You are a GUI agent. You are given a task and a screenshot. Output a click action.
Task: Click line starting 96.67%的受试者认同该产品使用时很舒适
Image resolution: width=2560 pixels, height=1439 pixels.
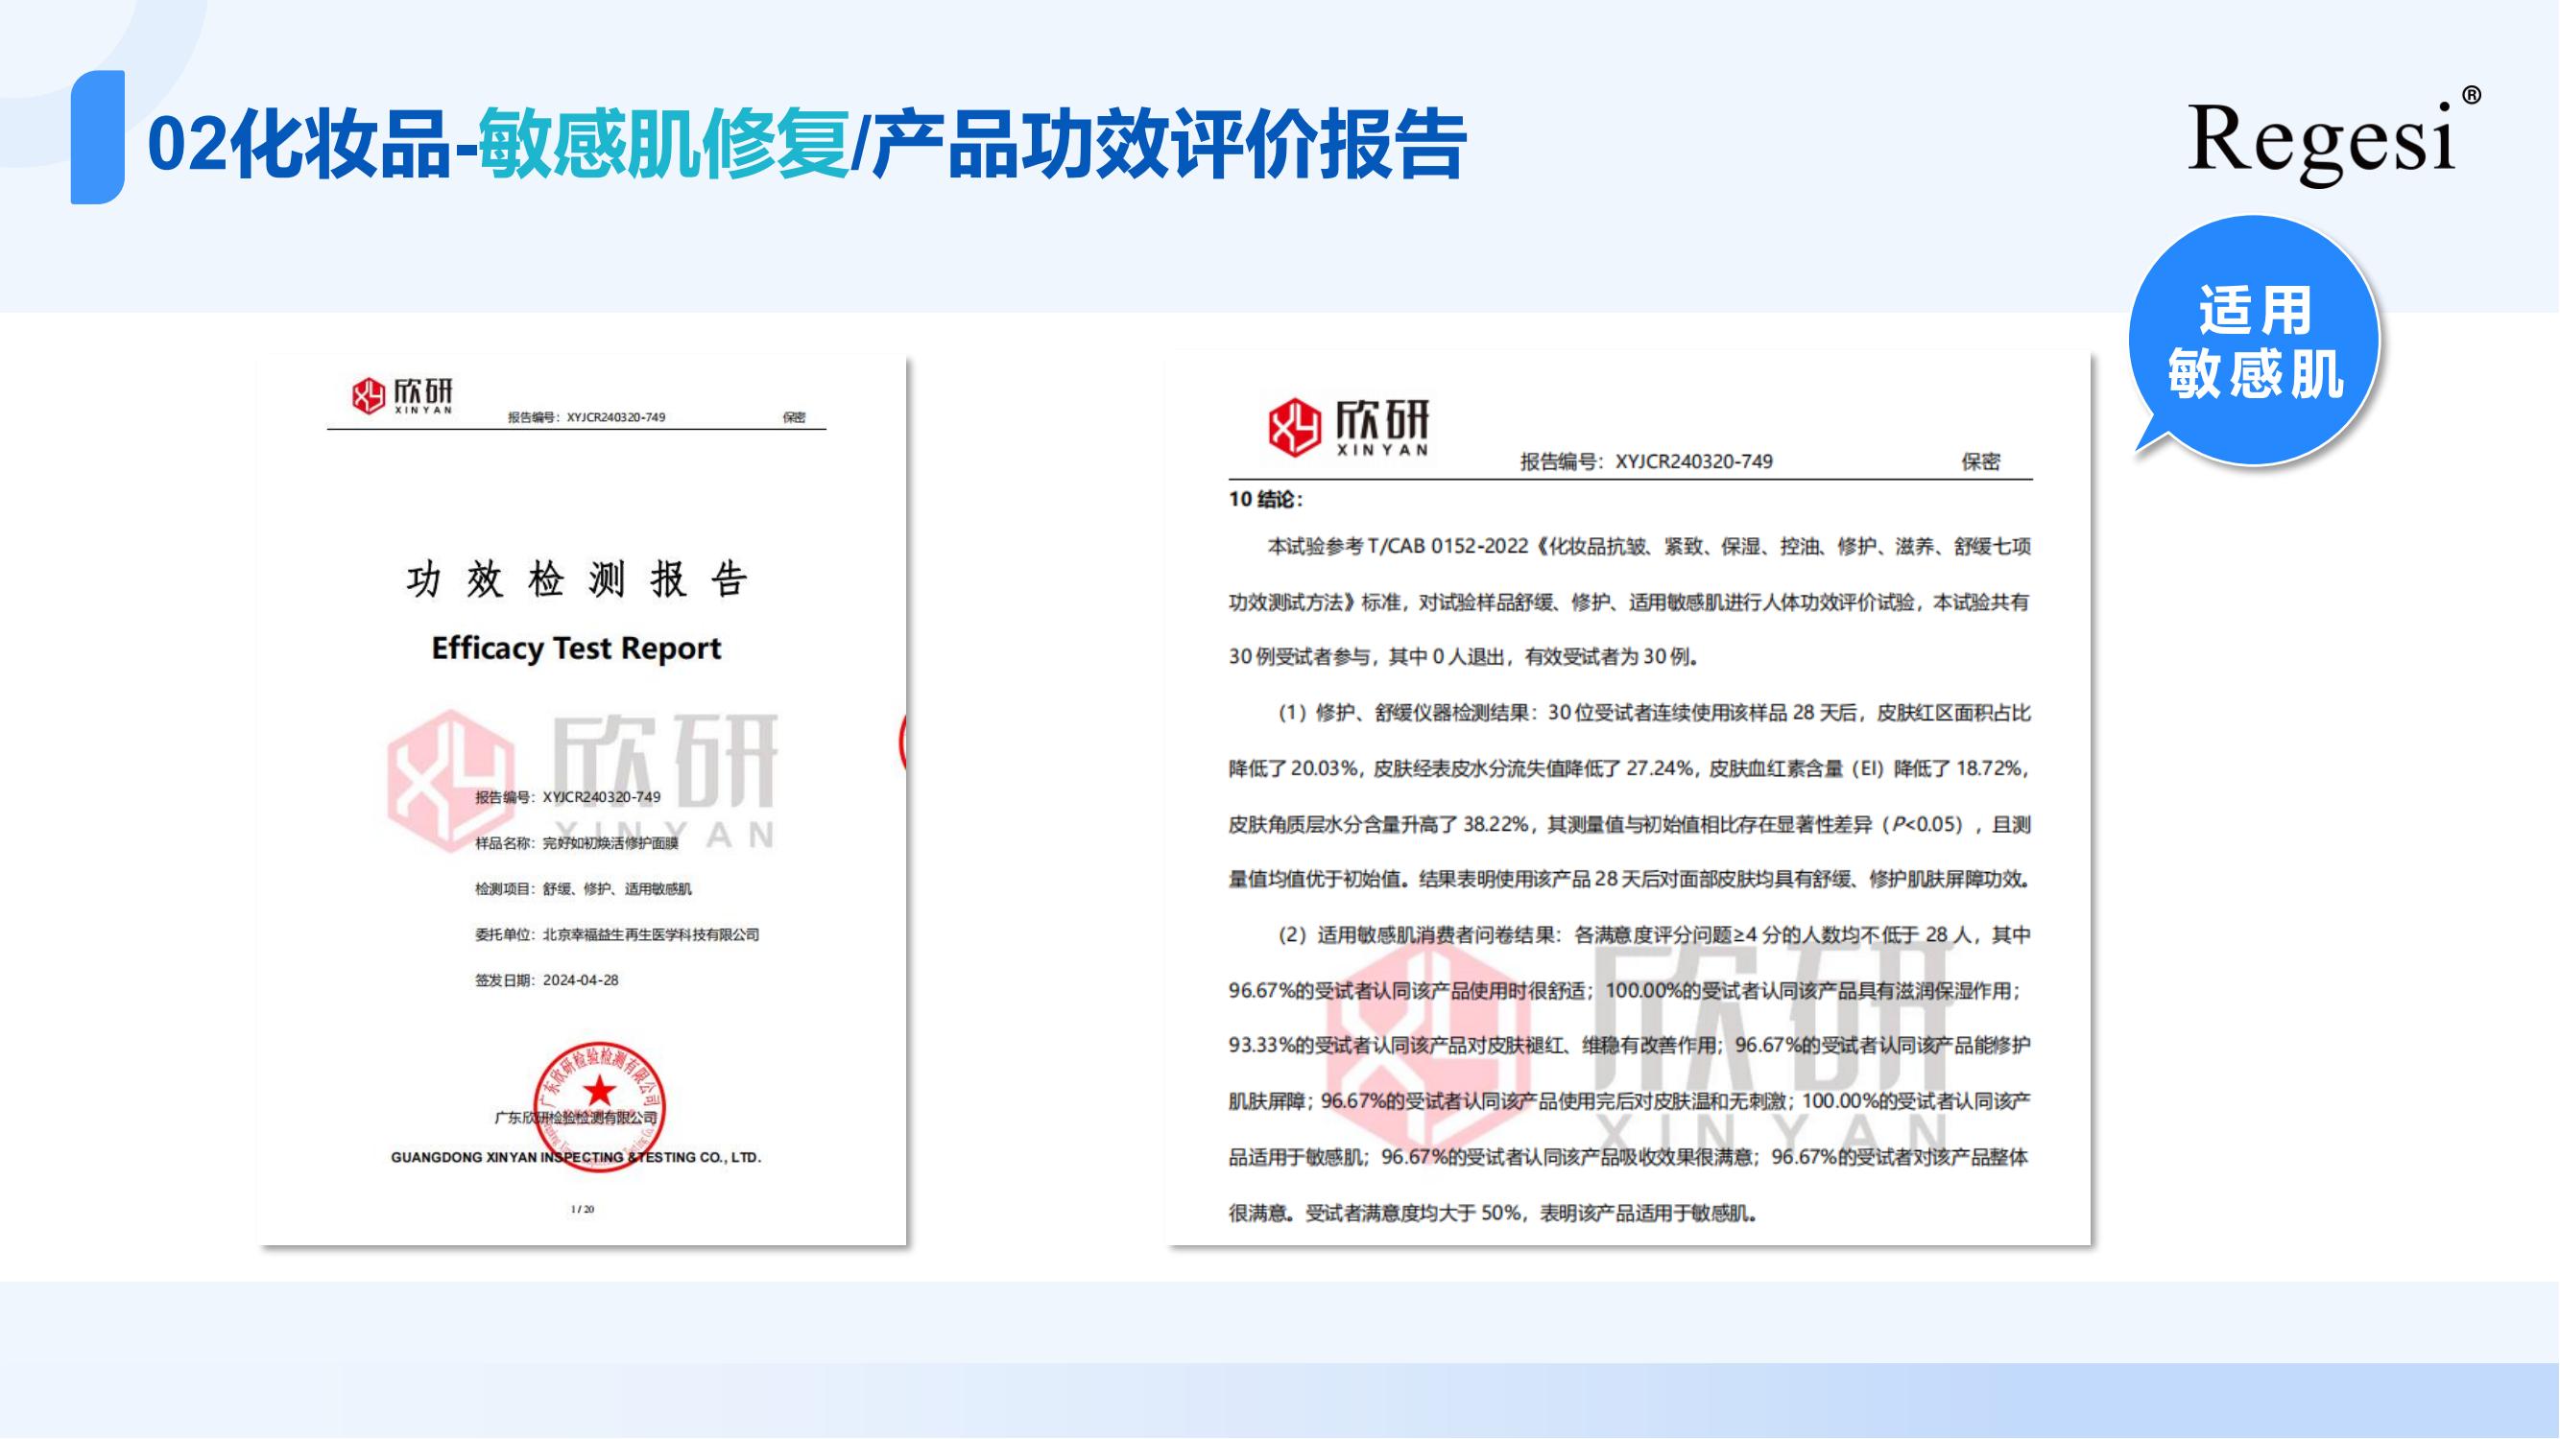[1626, 990]
